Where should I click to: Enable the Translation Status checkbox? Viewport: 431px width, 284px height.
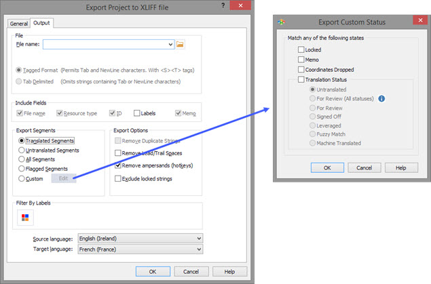tap(301, 79)
